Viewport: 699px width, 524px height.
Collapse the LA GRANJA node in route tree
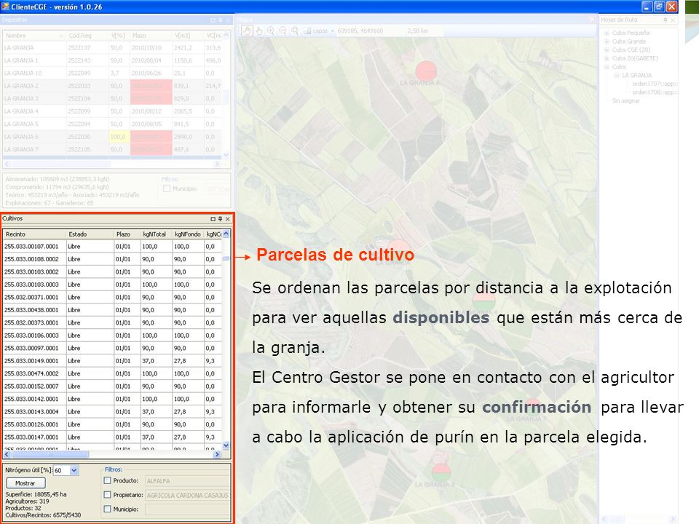(x=617, y=75)
